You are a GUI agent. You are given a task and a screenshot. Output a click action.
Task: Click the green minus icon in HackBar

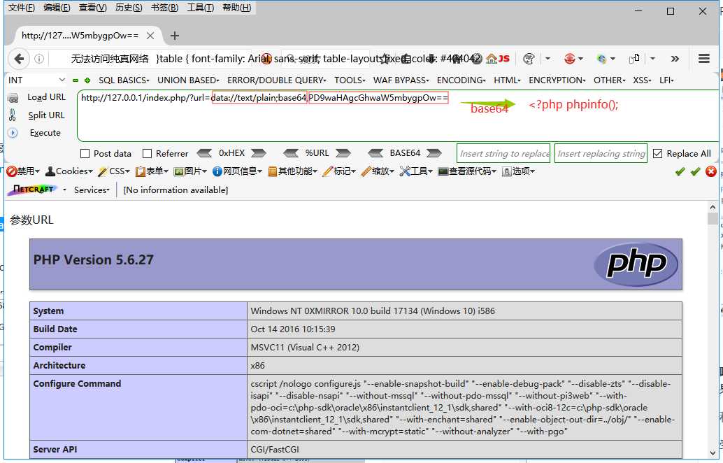pyautogui.click(x=76, y=80)
